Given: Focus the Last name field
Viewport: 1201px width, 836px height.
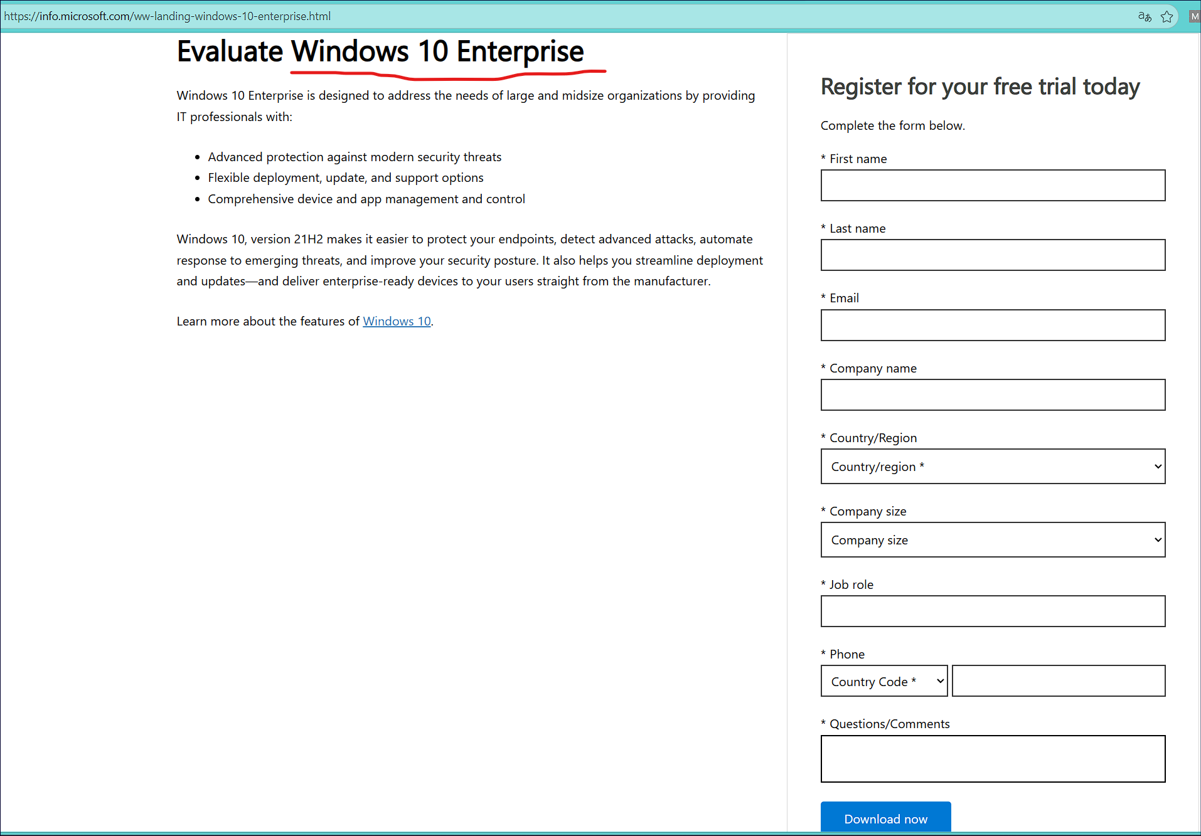Looking at the screenshot, I should pyautogui.click(x=993, y=255).
